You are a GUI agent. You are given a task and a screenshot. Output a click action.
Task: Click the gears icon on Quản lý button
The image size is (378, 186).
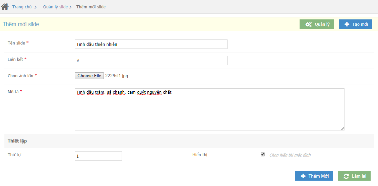309,24
